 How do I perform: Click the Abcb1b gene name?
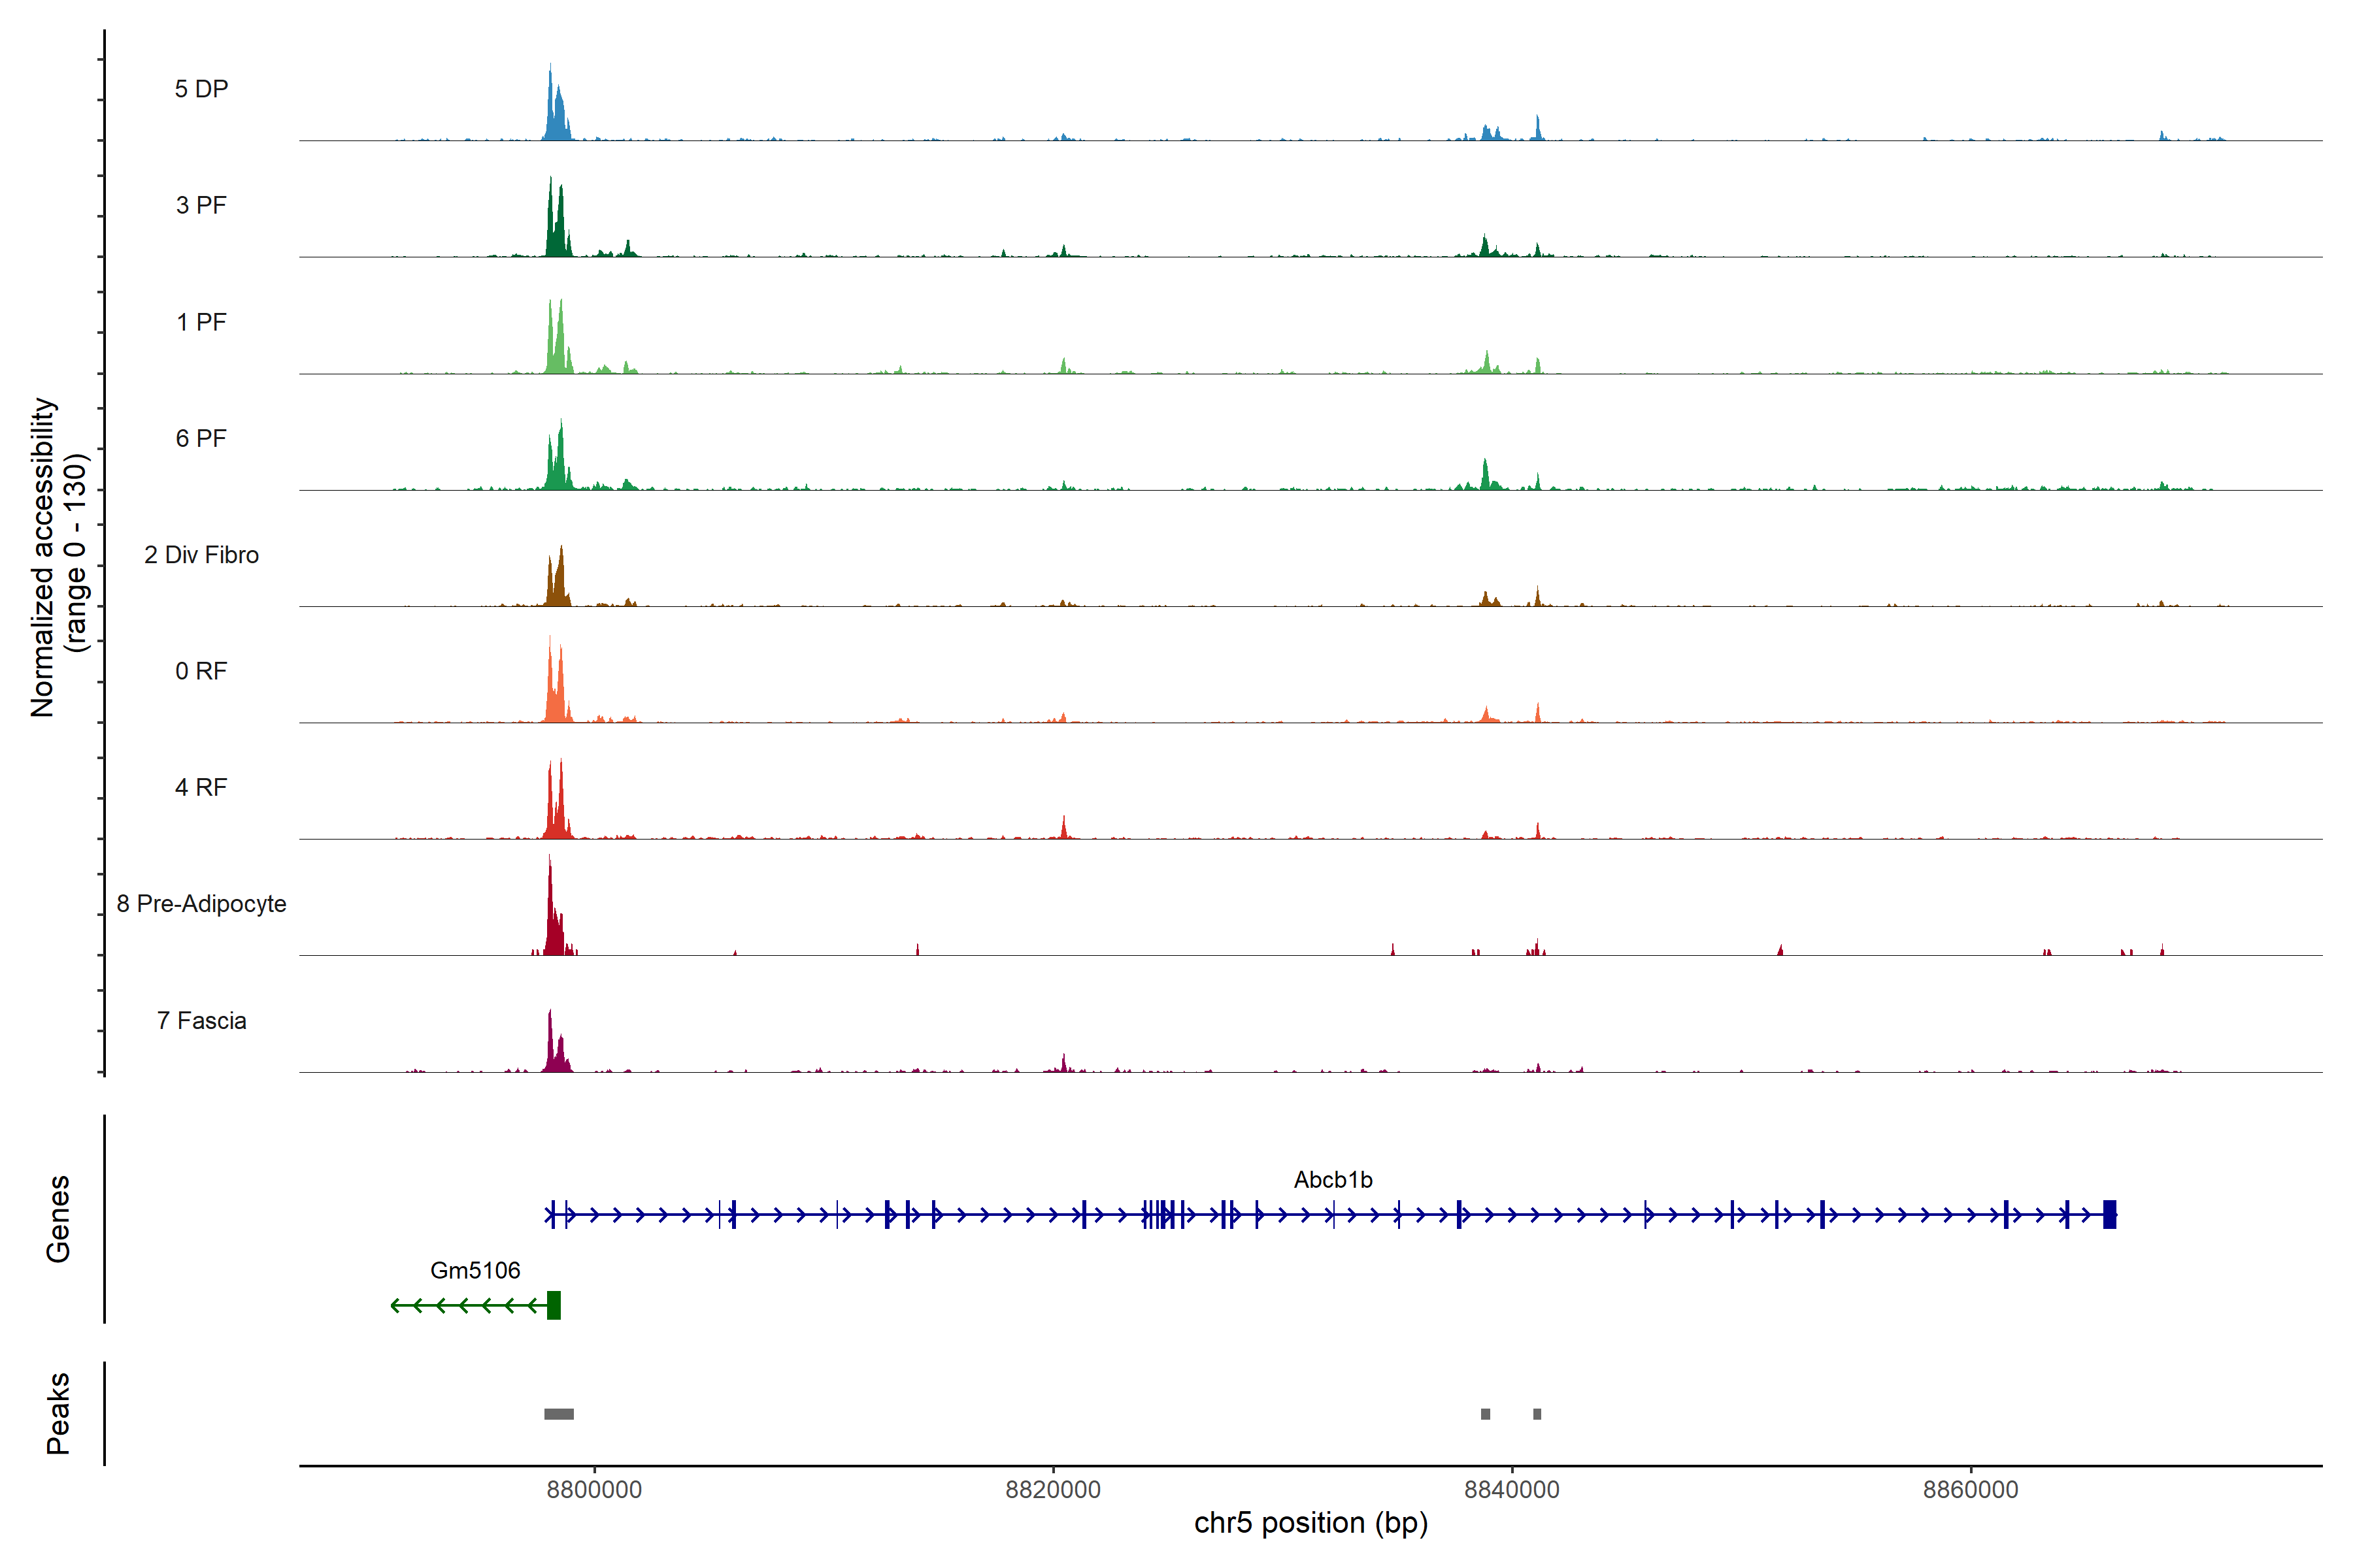(x=1333, y=1180)
